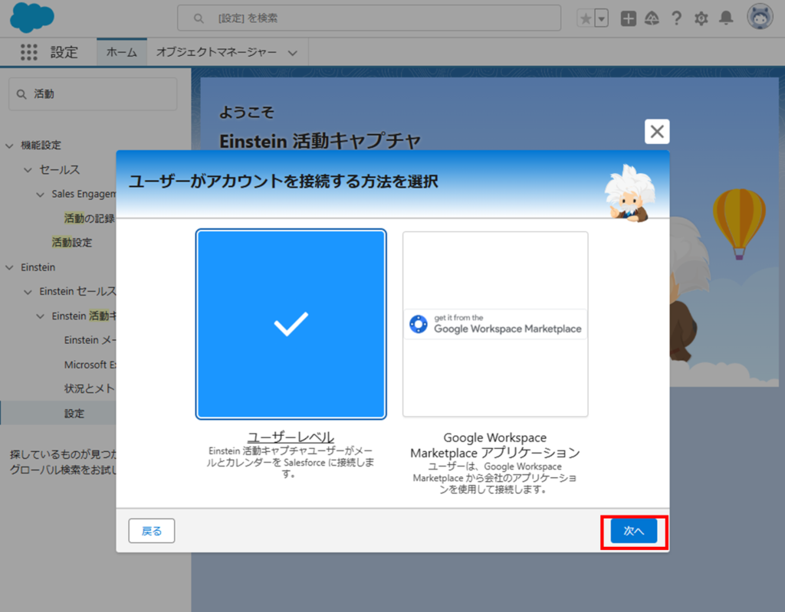Collapse the Einstein tree node
The width and height of the screenshot is (785, 612).
tap(9, 268)
